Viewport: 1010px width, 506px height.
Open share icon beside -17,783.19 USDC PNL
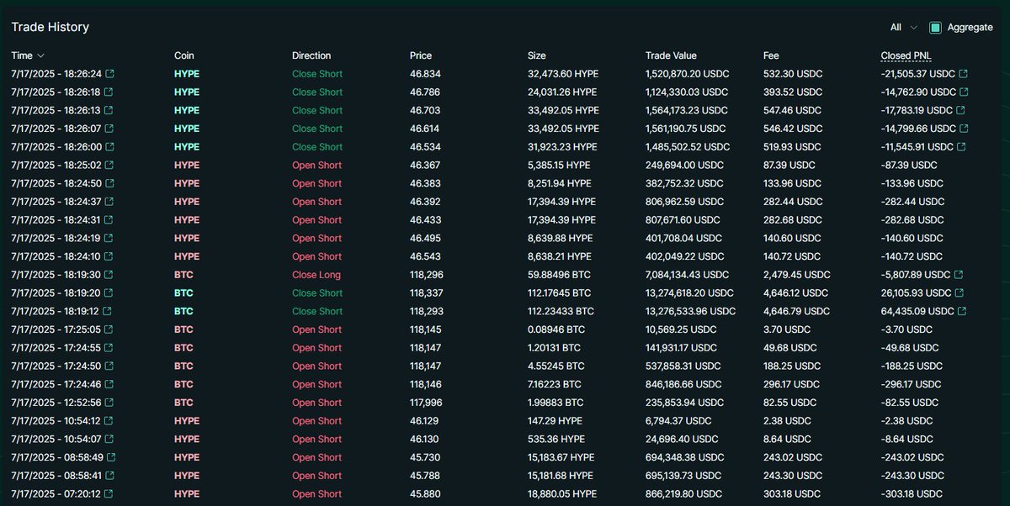pyautogui.click(x=960, y=111)
